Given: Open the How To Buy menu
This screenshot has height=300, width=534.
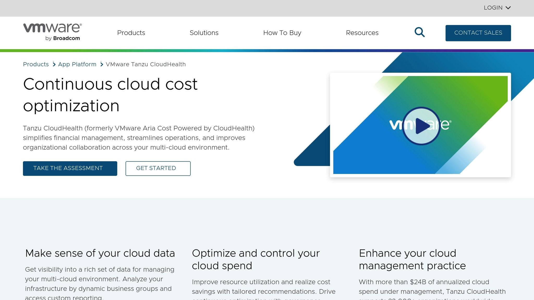Looking at the screenshot, I should pyautogui.click(x=282, y=33).
